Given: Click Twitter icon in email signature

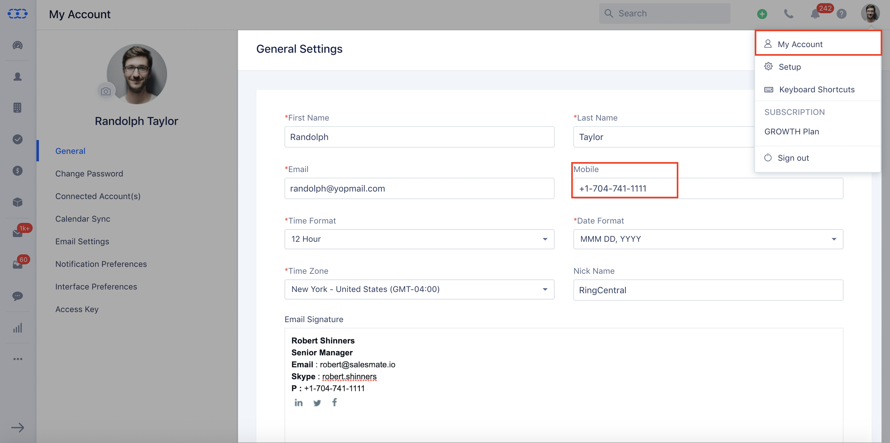Looking at the screenshot, I should pos(317,402).
